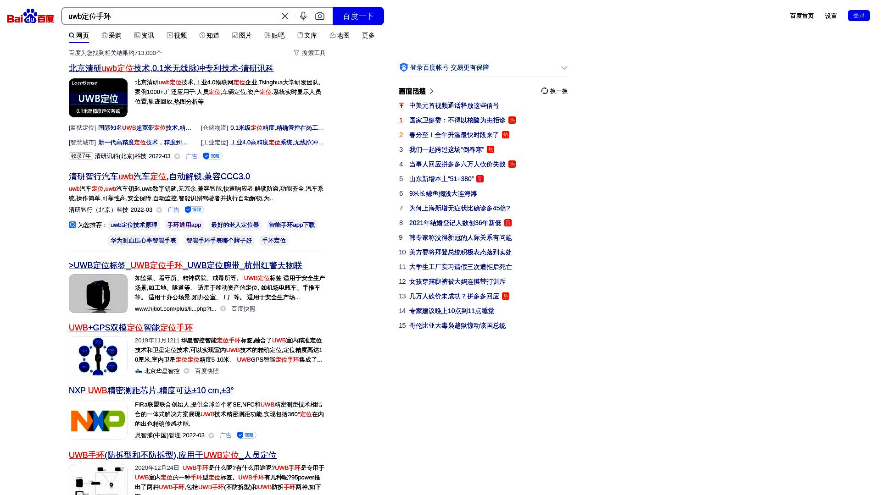The image size is (881, 495).
Task: Expand dropdown arrow next to 清研讯科 2022-03
Action: [x=177, y=156]
